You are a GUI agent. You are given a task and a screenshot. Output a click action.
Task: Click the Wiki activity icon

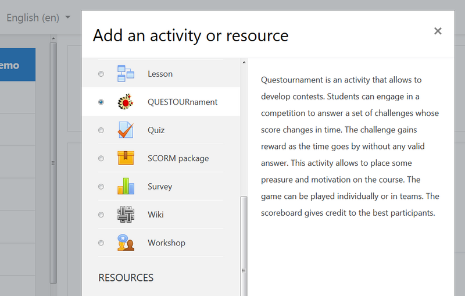(126, 215)
